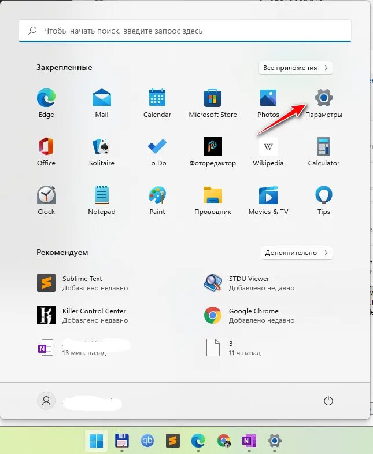Open recommended Killer Control Center
The width and height of the screenshot is (373, 454).
tap(83, 315)
